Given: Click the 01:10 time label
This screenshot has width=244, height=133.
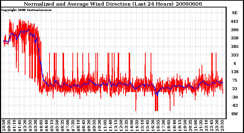Looking at the screenshot, I should tap(14, 126).
